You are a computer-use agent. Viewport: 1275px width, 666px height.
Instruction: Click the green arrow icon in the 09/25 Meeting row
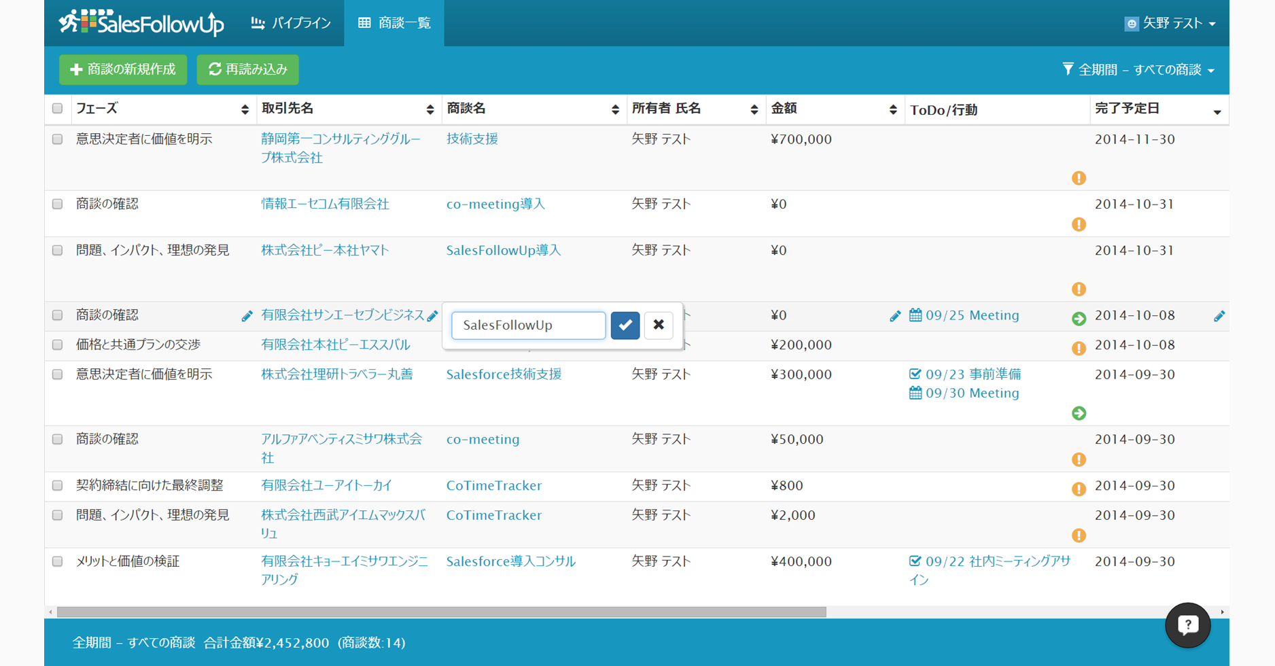click(1078, 319)
